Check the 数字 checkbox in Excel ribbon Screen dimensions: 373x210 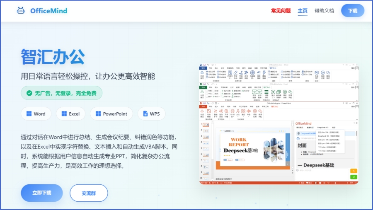pyautogui.click(x=207, y=97)
